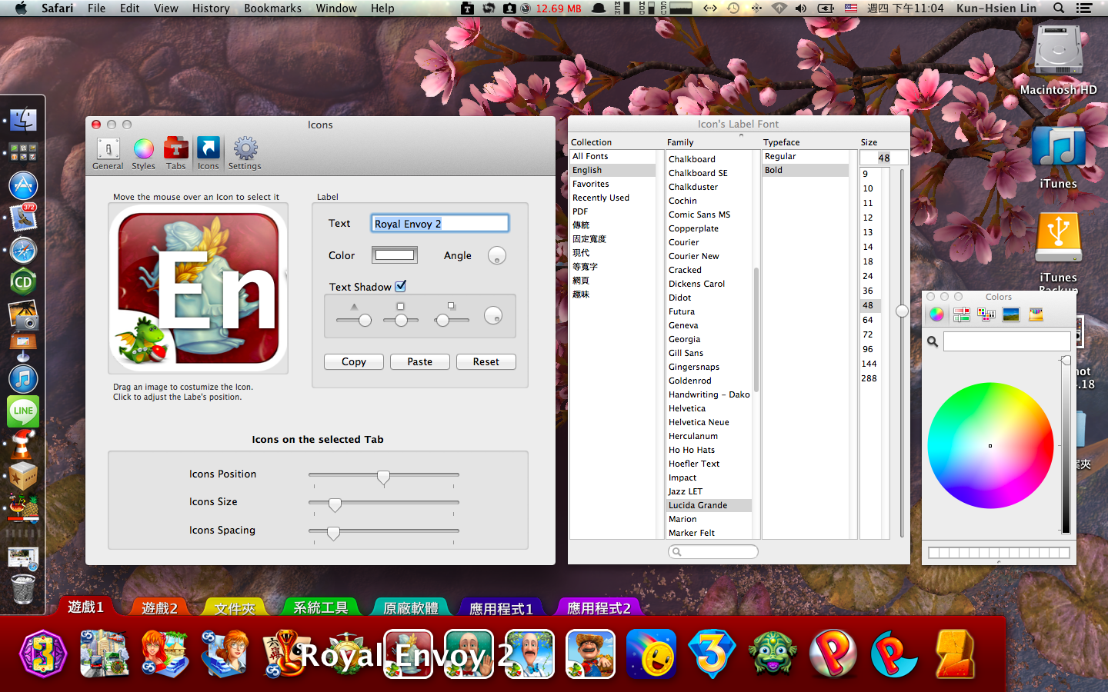Switch to the 應用程式1 tab

tap(501, 608)
